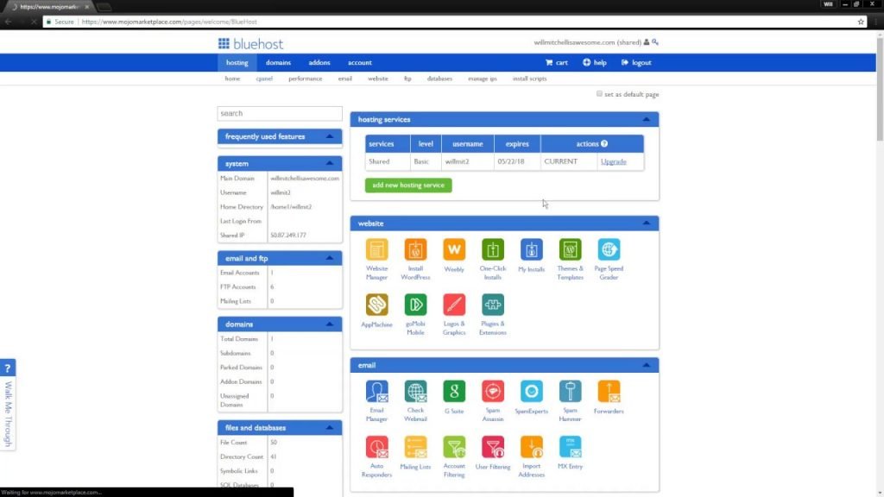Switch to the domains tab
This screenshot has width=884, height=497.
tap(279, 62)
